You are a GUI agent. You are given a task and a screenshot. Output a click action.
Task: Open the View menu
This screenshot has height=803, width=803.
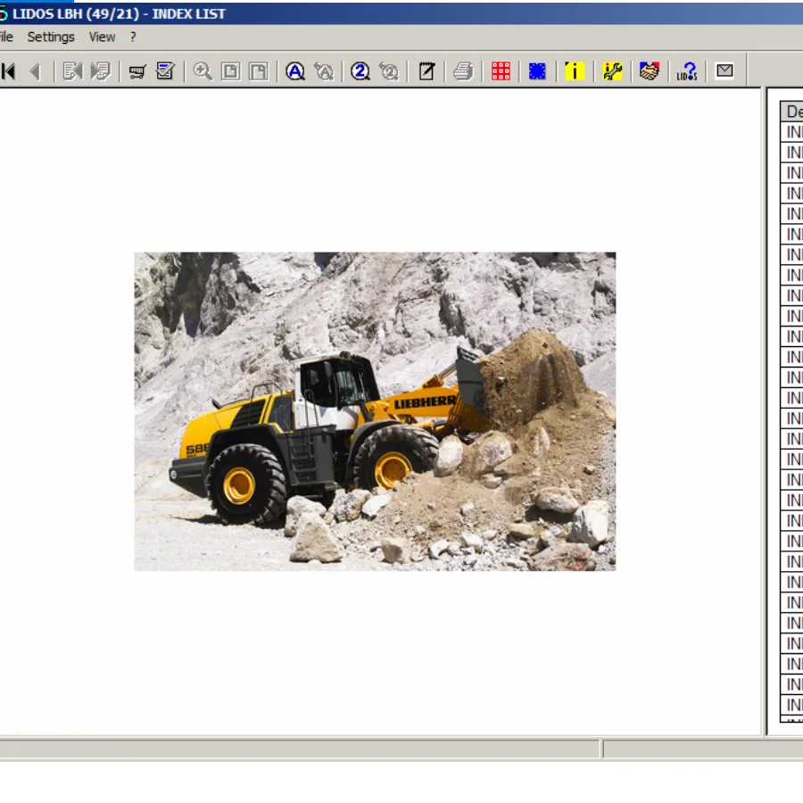tap(102, 37)
